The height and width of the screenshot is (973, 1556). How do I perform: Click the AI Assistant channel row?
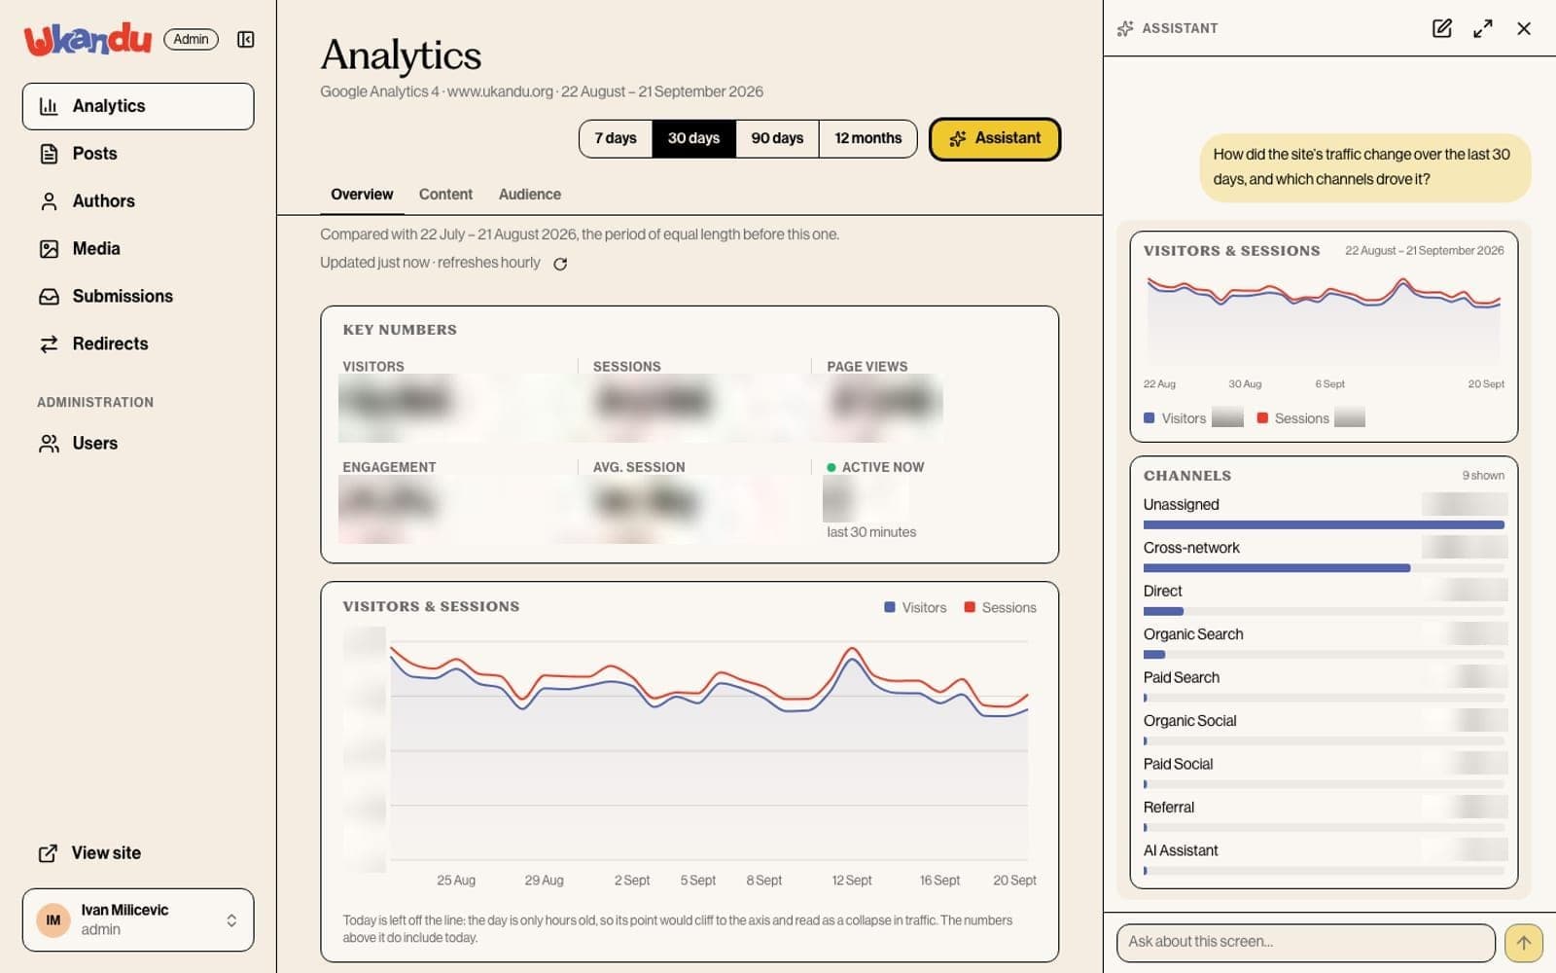(1324, 858)
